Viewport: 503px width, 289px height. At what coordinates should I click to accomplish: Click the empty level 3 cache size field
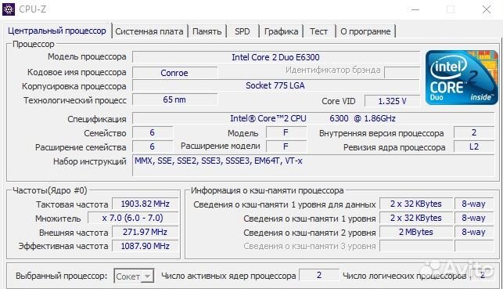(x=416, y=246)
